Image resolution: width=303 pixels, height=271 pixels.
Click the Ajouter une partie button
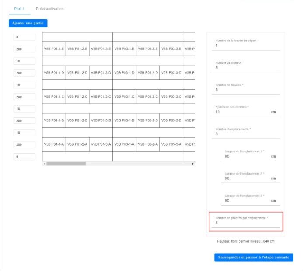(x=28, y=23)
